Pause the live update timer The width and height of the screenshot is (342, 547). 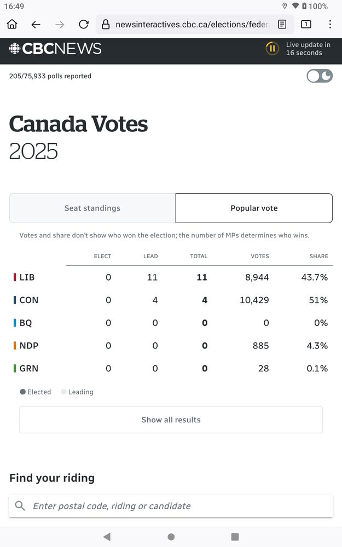[x=272, y=49]
